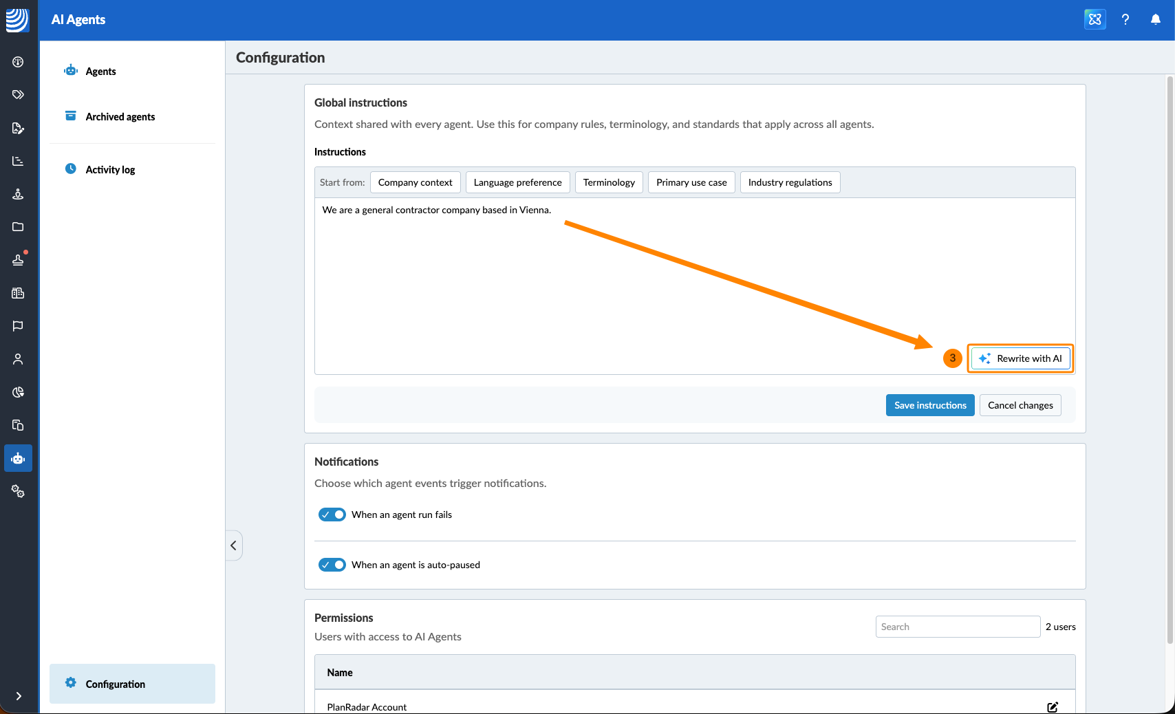Click the AI assistant icon in header
This screenshot has width=1175, height=714.
(1095, 19)
